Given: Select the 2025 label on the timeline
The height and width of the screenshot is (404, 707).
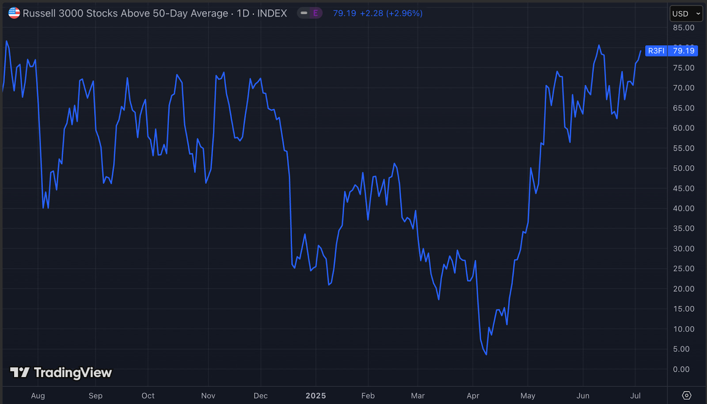Looking at the screenshot, I should point(315,396).
